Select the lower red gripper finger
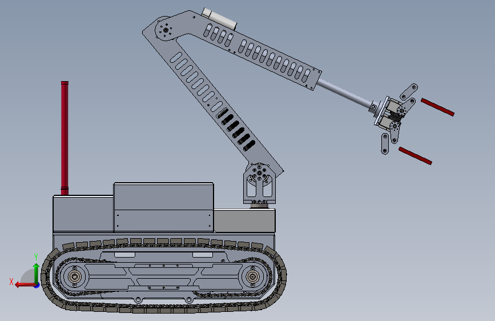Image resolution: width=495 pixels, height=321 pixels. coord(415,156)
